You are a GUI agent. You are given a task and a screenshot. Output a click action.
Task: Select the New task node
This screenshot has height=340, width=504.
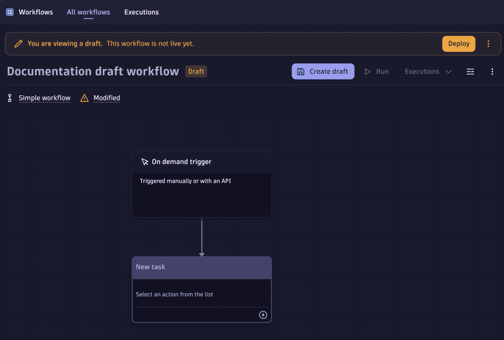pos(202,267)
